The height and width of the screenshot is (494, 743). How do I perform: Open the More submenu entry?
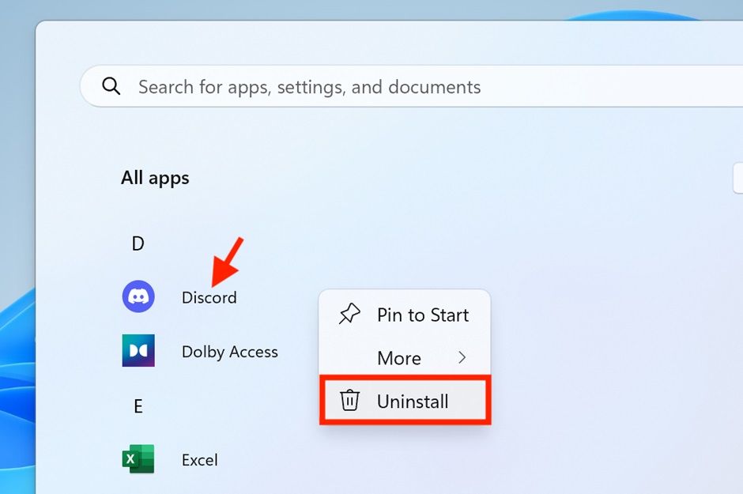pos(405,357)
